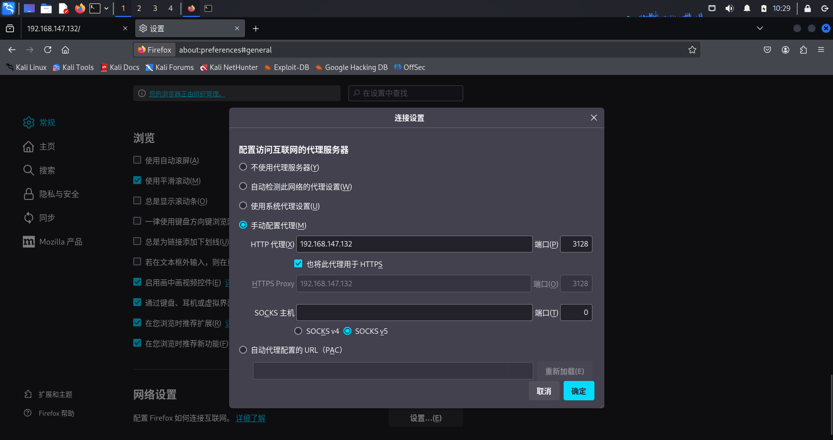Click the 确定 confirm button
833x440 pixels.
point(579,391)
